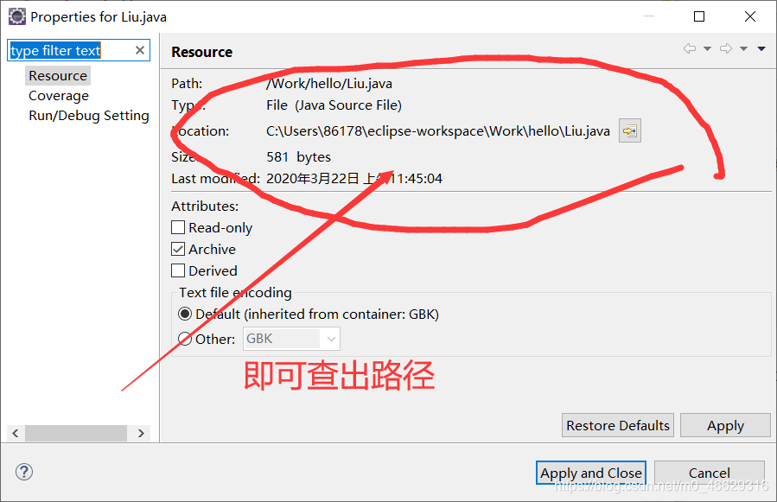The width and height of the screenshot is (777, 502).
Task: Select the Other encoding radio button
Action: 185,339
